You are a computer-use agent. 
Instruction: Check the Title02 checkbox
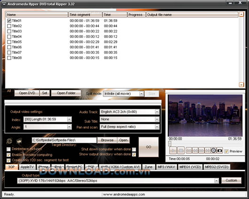point(9,26)
